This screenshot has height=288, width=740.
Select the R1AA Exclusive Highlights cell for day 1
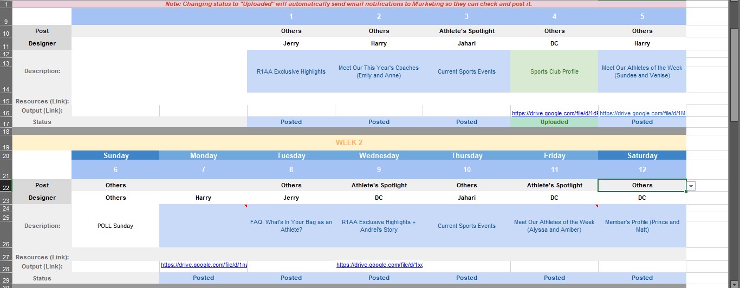point(291,71)
